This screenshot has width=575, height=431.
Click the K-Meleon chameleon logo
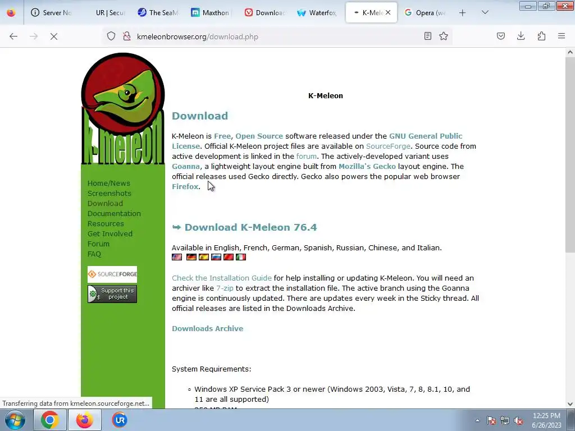pyautogui.click(x=123, y=108)
